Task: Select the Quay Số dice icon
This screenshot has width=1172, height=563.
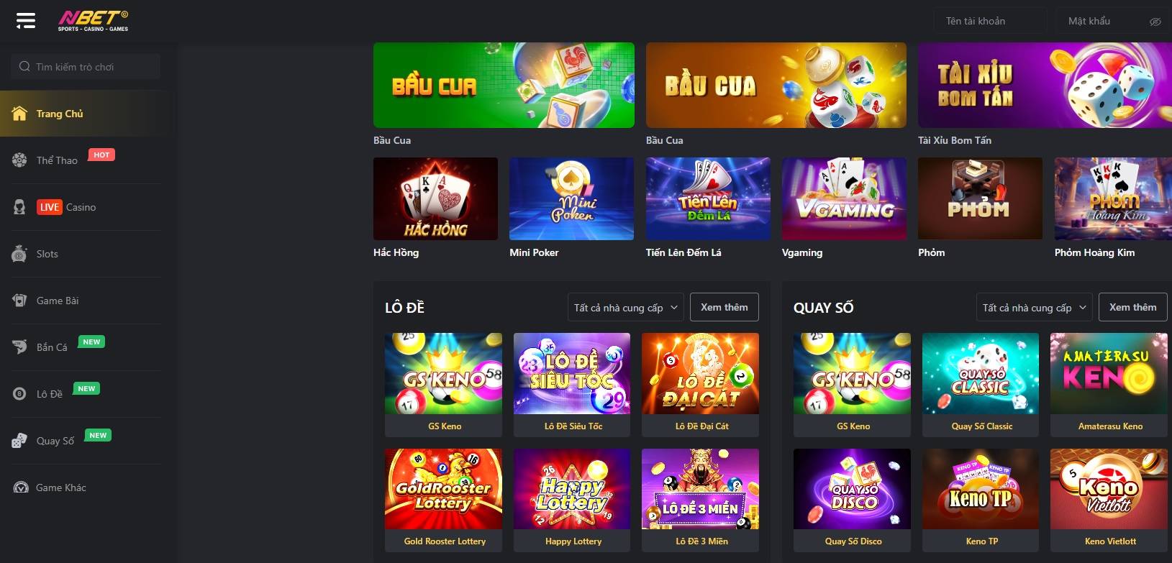Action: tap(19, 441)
